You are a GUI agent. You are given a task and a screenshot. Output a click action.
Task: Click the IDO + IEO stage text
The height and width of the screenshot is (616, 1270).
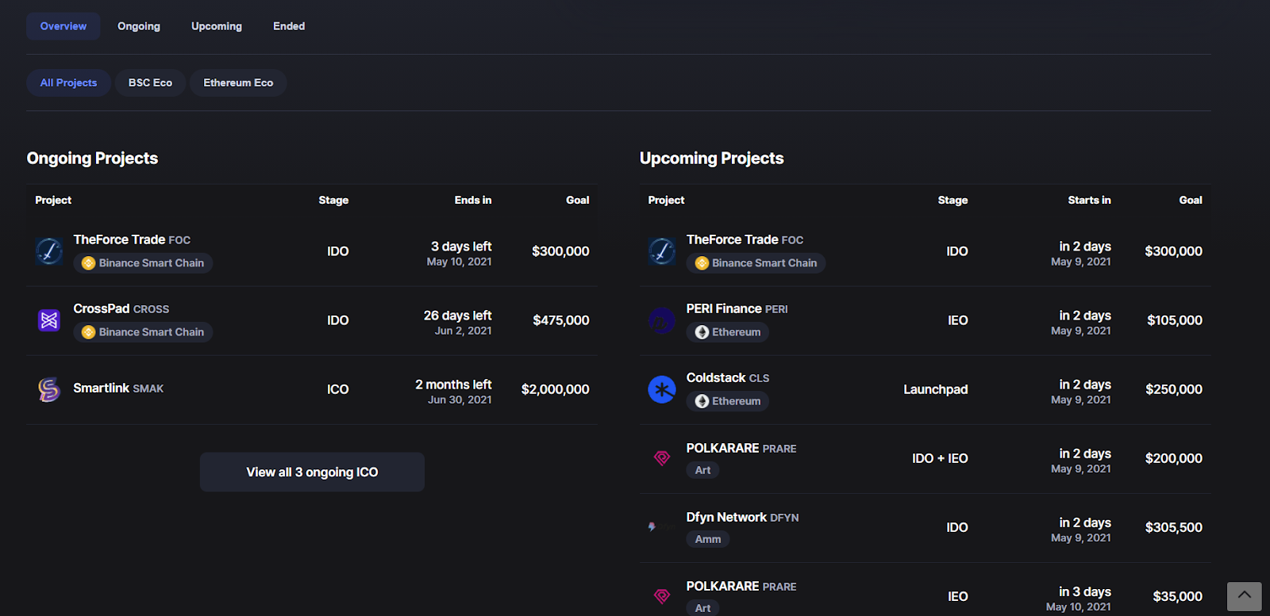940,458
